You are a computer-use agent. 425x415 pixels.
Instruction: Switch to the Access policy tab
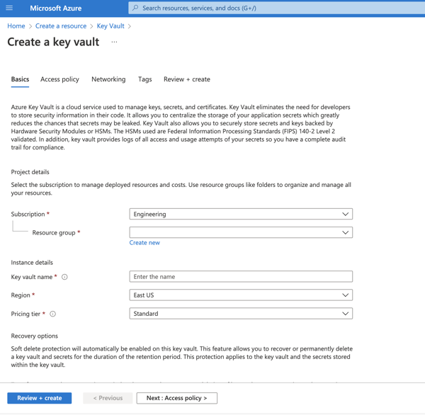point(59,79)
